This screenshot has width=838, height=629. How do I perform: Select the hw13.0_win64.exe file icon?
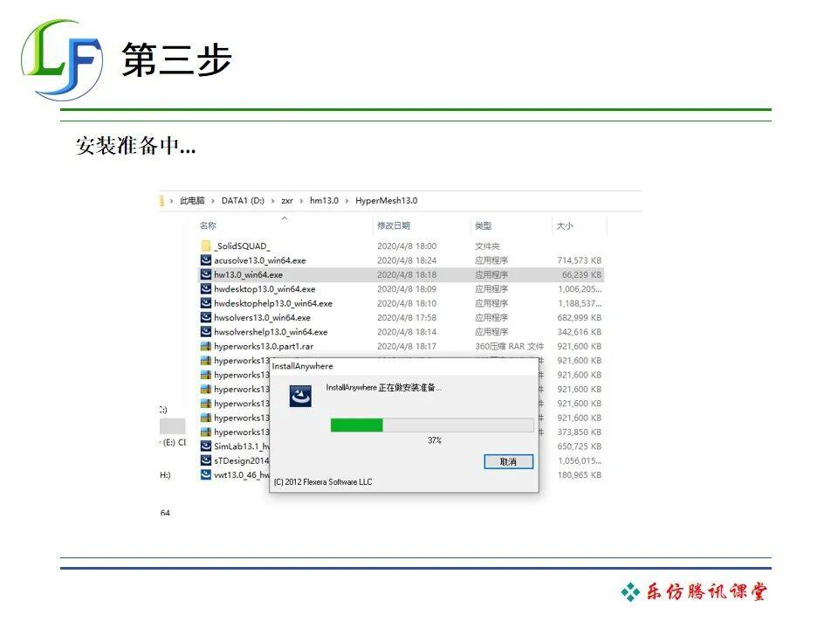click(x=206, y=274)
